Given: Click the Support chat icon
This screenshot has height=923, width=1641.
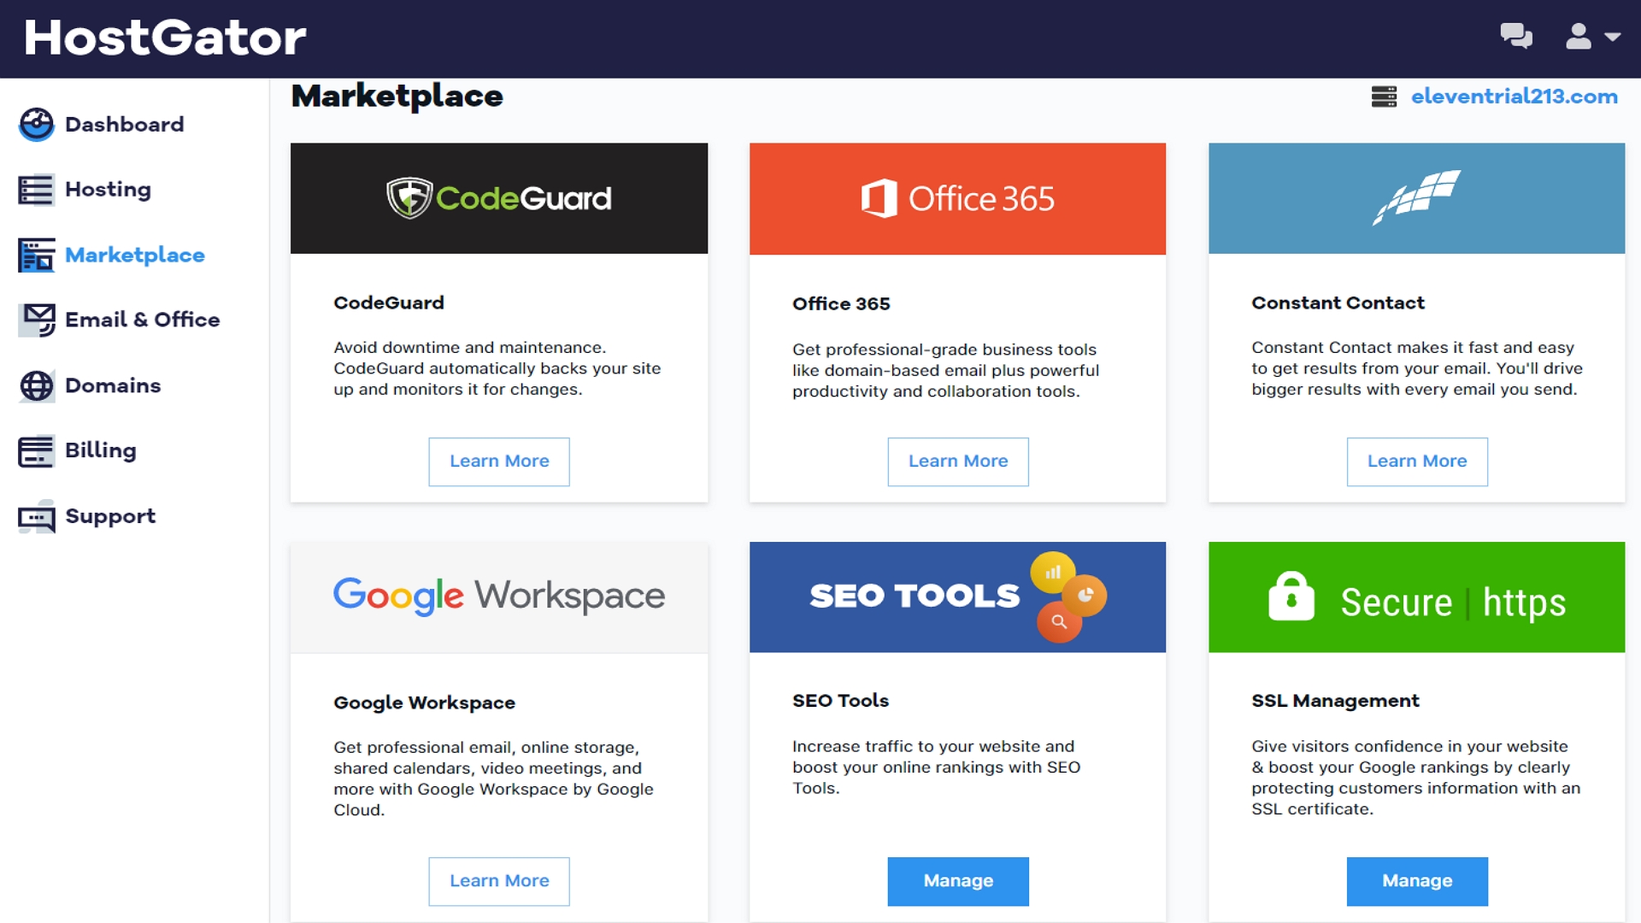Looking at the screenshot, I should [x=36, y=516].
